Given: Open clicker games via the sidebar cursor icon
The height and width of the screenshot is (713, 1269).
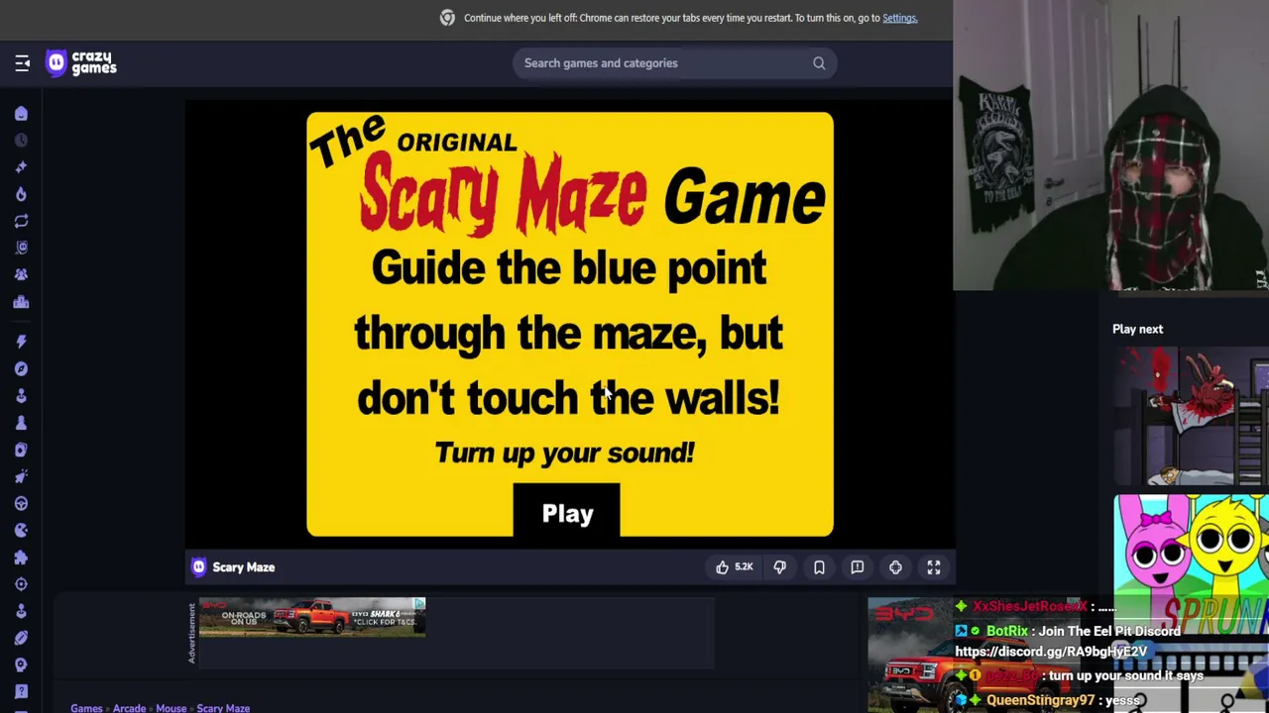Looking at the screenshot, I should (x=21, y=476).
